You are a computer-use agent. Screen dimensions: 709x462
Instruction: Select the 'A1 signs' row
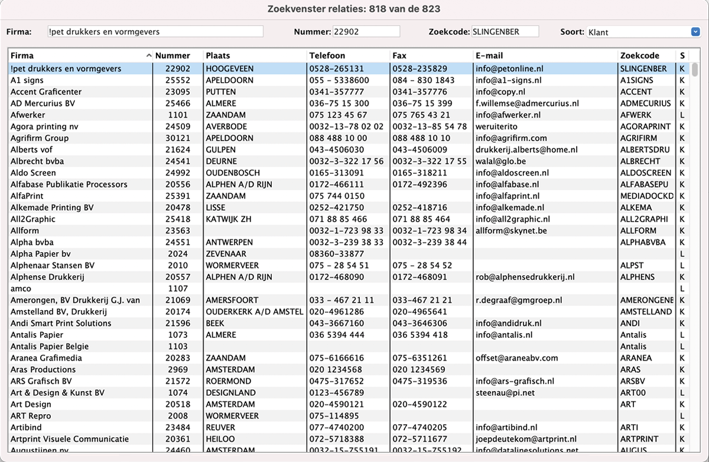coord(350,80)
